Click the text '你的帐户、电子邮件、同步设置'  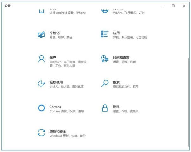pyautogui.click(x=68, y=64)
